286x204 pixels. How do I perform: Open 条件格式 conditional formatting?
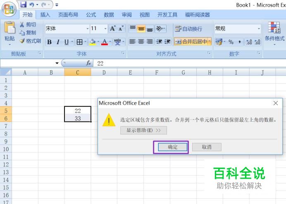coord(274,33)
